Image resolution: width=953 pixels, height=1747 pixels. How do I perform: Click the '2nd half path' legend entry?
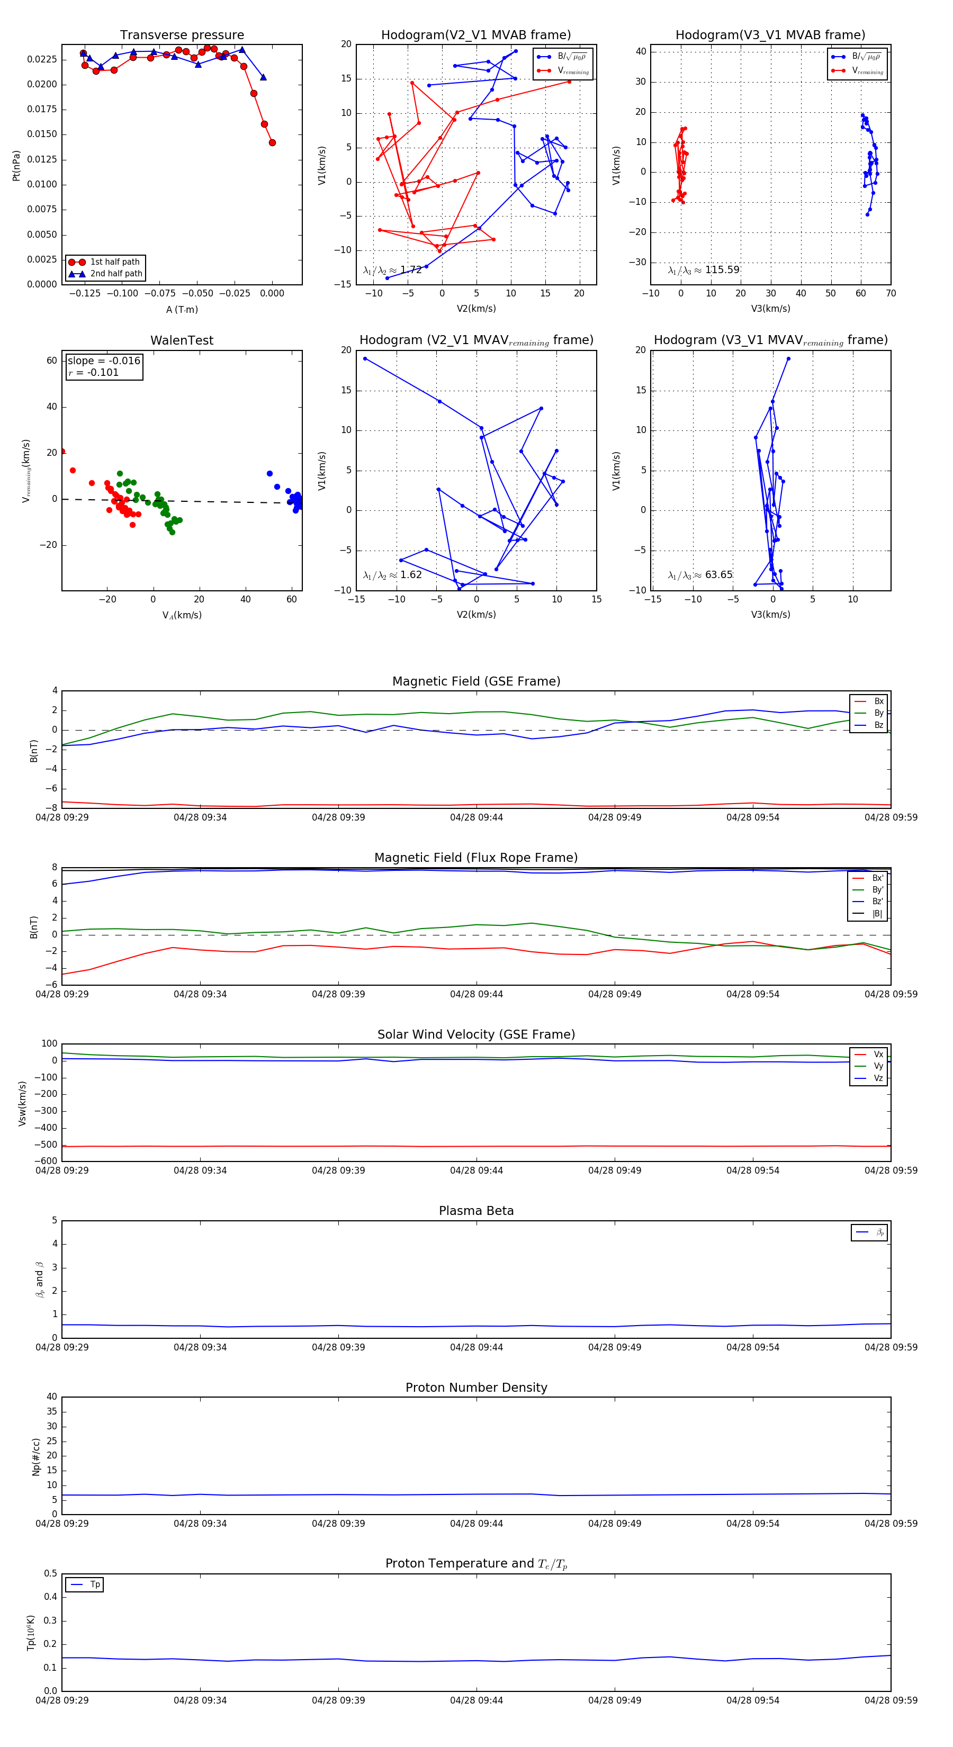pyautogui.click(x=105, y=274)
